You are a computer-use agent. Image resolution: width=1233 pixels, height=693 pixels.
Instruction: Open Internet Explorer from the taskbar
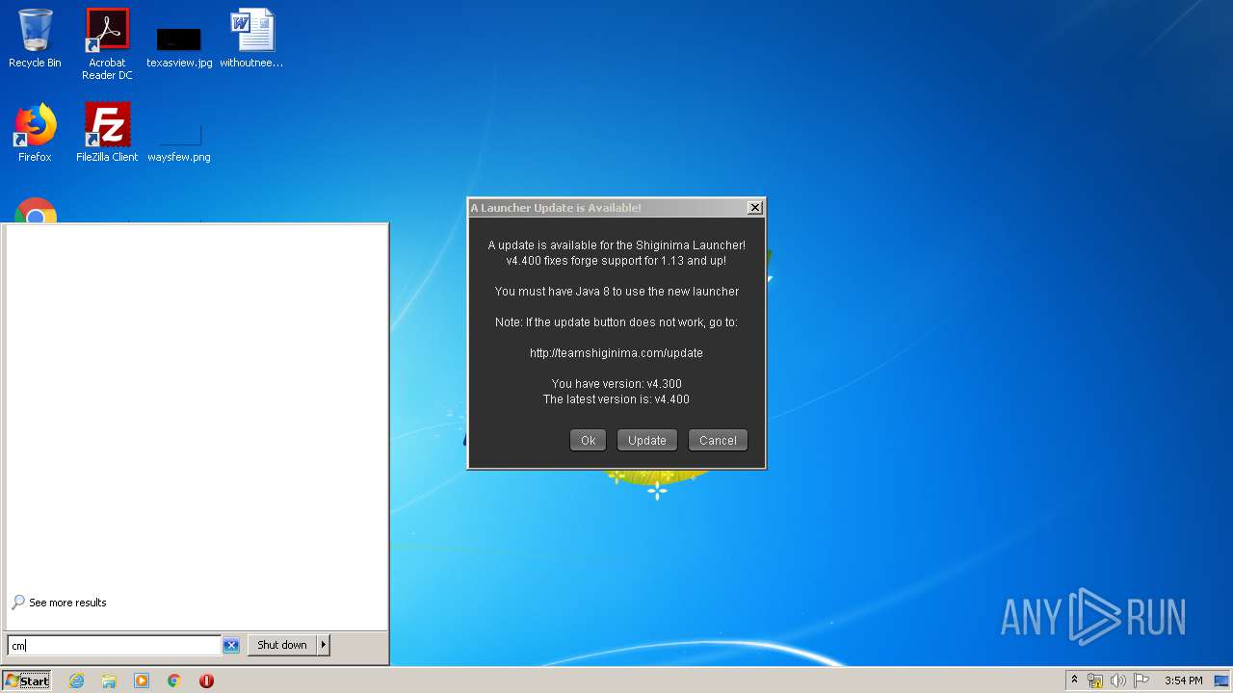click(76, 680)
